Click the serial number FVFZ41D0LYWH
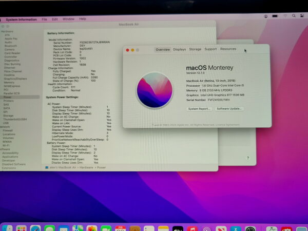The image size is (308, 231). click(x=219, y=100)
